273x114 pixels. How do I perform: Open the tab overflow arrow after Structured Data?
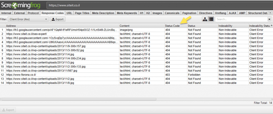(x=270, y=13)
